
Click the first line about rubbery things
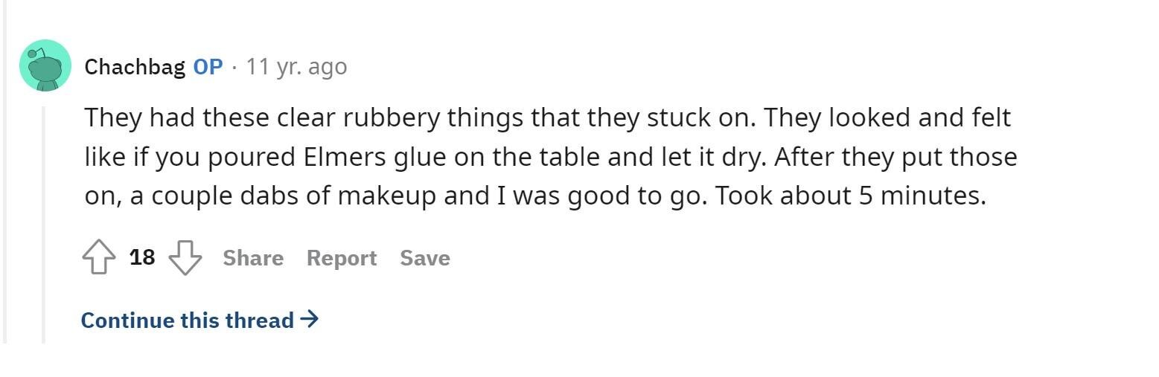tap(547, 118)
